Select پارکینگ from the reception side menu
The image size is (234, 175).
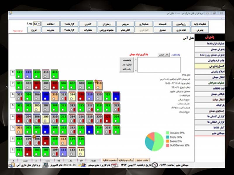(210, 105)
